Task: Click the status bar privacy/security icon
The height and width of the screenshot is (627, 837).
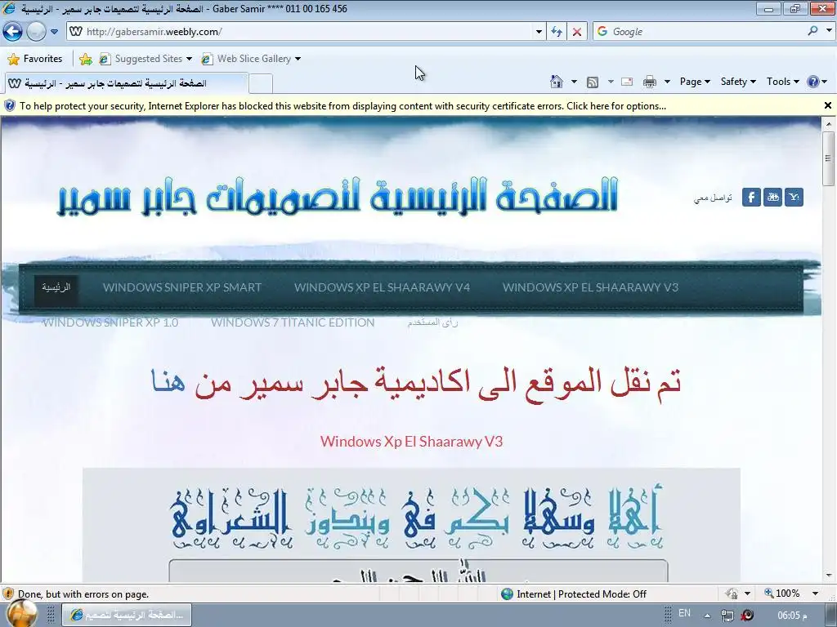Action: pyautogui.click(x=732, y=594)
